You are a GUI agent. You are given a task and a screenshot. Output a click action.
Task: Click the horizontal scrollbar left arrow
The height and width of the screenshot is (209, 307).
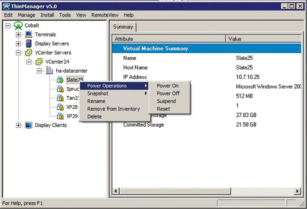[x=116, y=191]
